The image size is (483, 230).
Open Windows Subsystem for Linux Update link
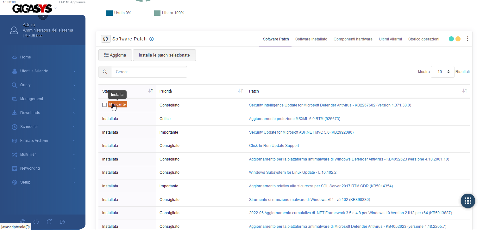(293, 172)
